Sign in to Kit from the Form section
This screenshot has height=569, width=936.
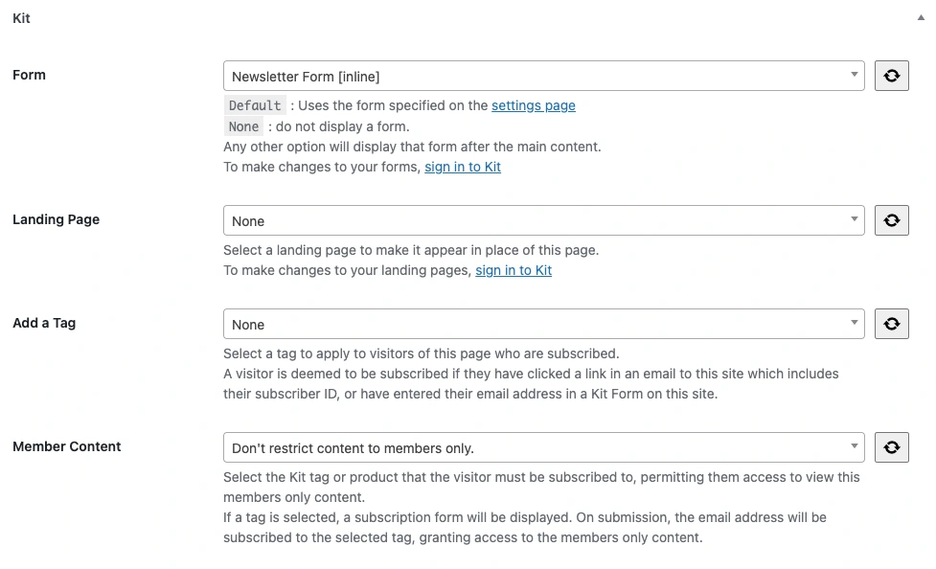pos(463,167)
